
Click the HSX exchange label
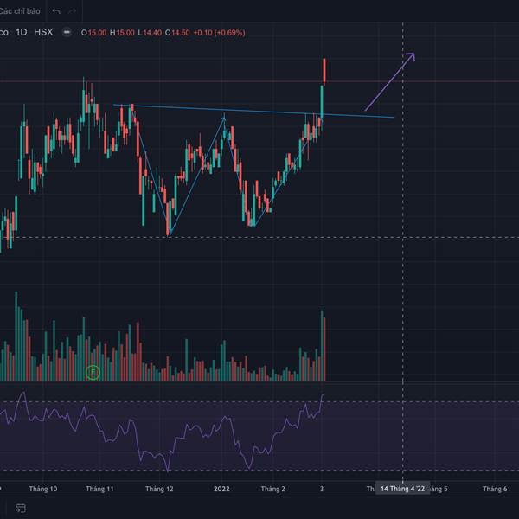pos(43,32)
